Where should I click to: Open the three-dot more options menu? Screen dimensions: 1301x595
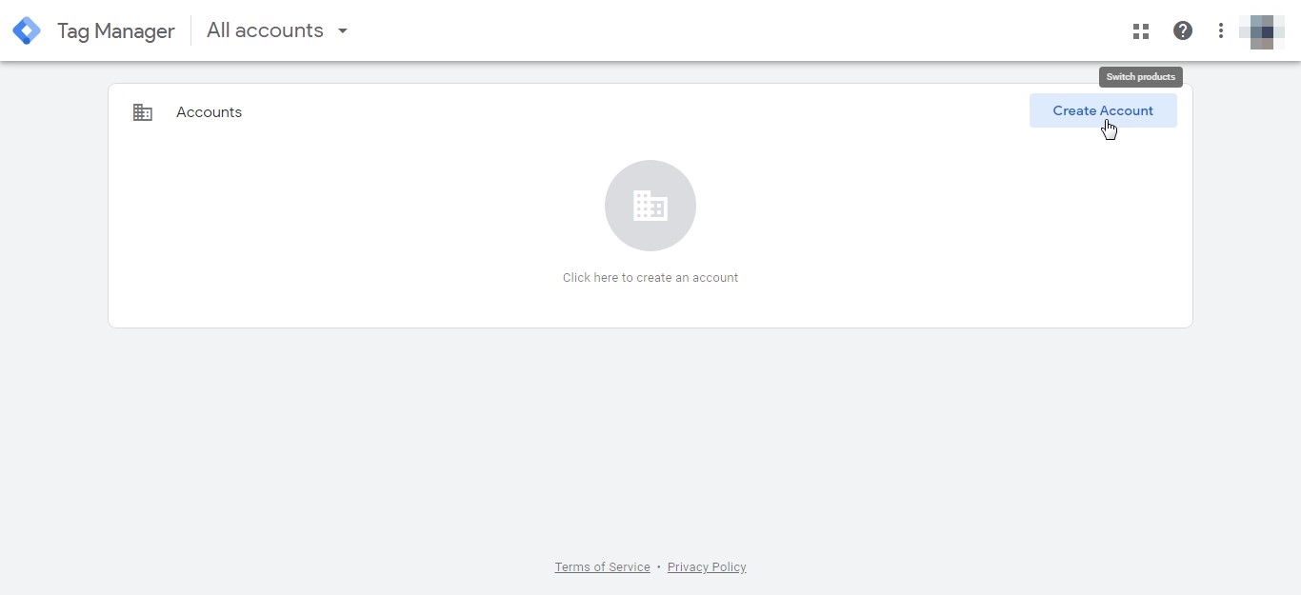[x=1221, y=30]
